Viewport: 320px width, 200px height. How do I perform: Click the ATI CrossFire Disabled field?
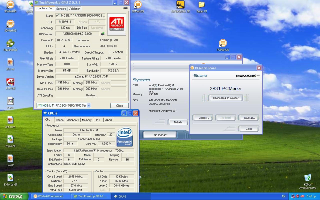click(91, 95)
